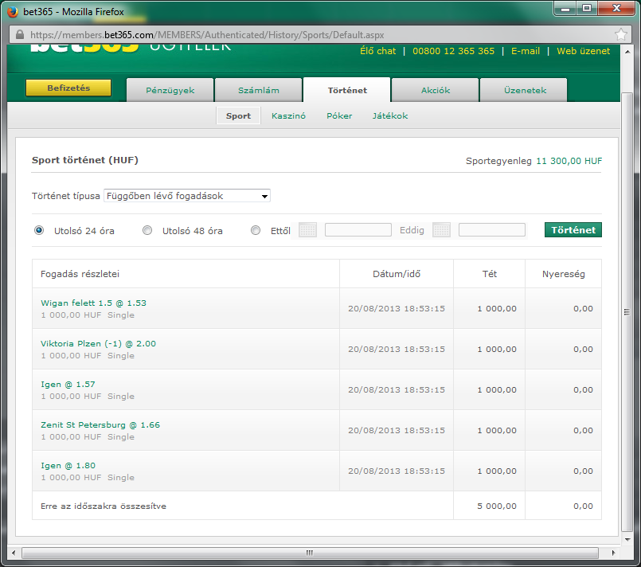Open the Wigan felett 1.5 @ 1.53 bet

click(93, 303)
